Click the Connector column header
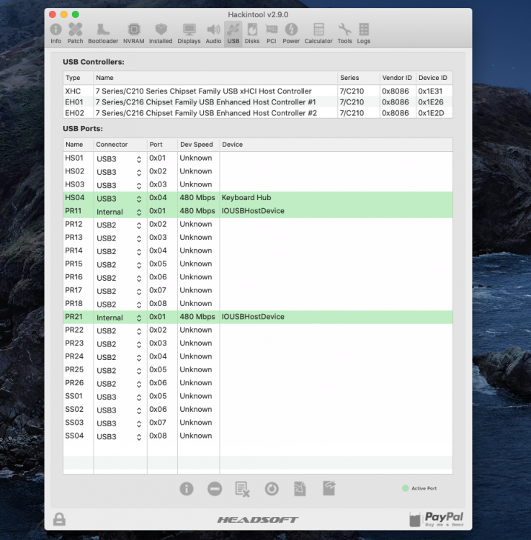Image resolution: width=531 pixels, height=540 pixels. 120,144
